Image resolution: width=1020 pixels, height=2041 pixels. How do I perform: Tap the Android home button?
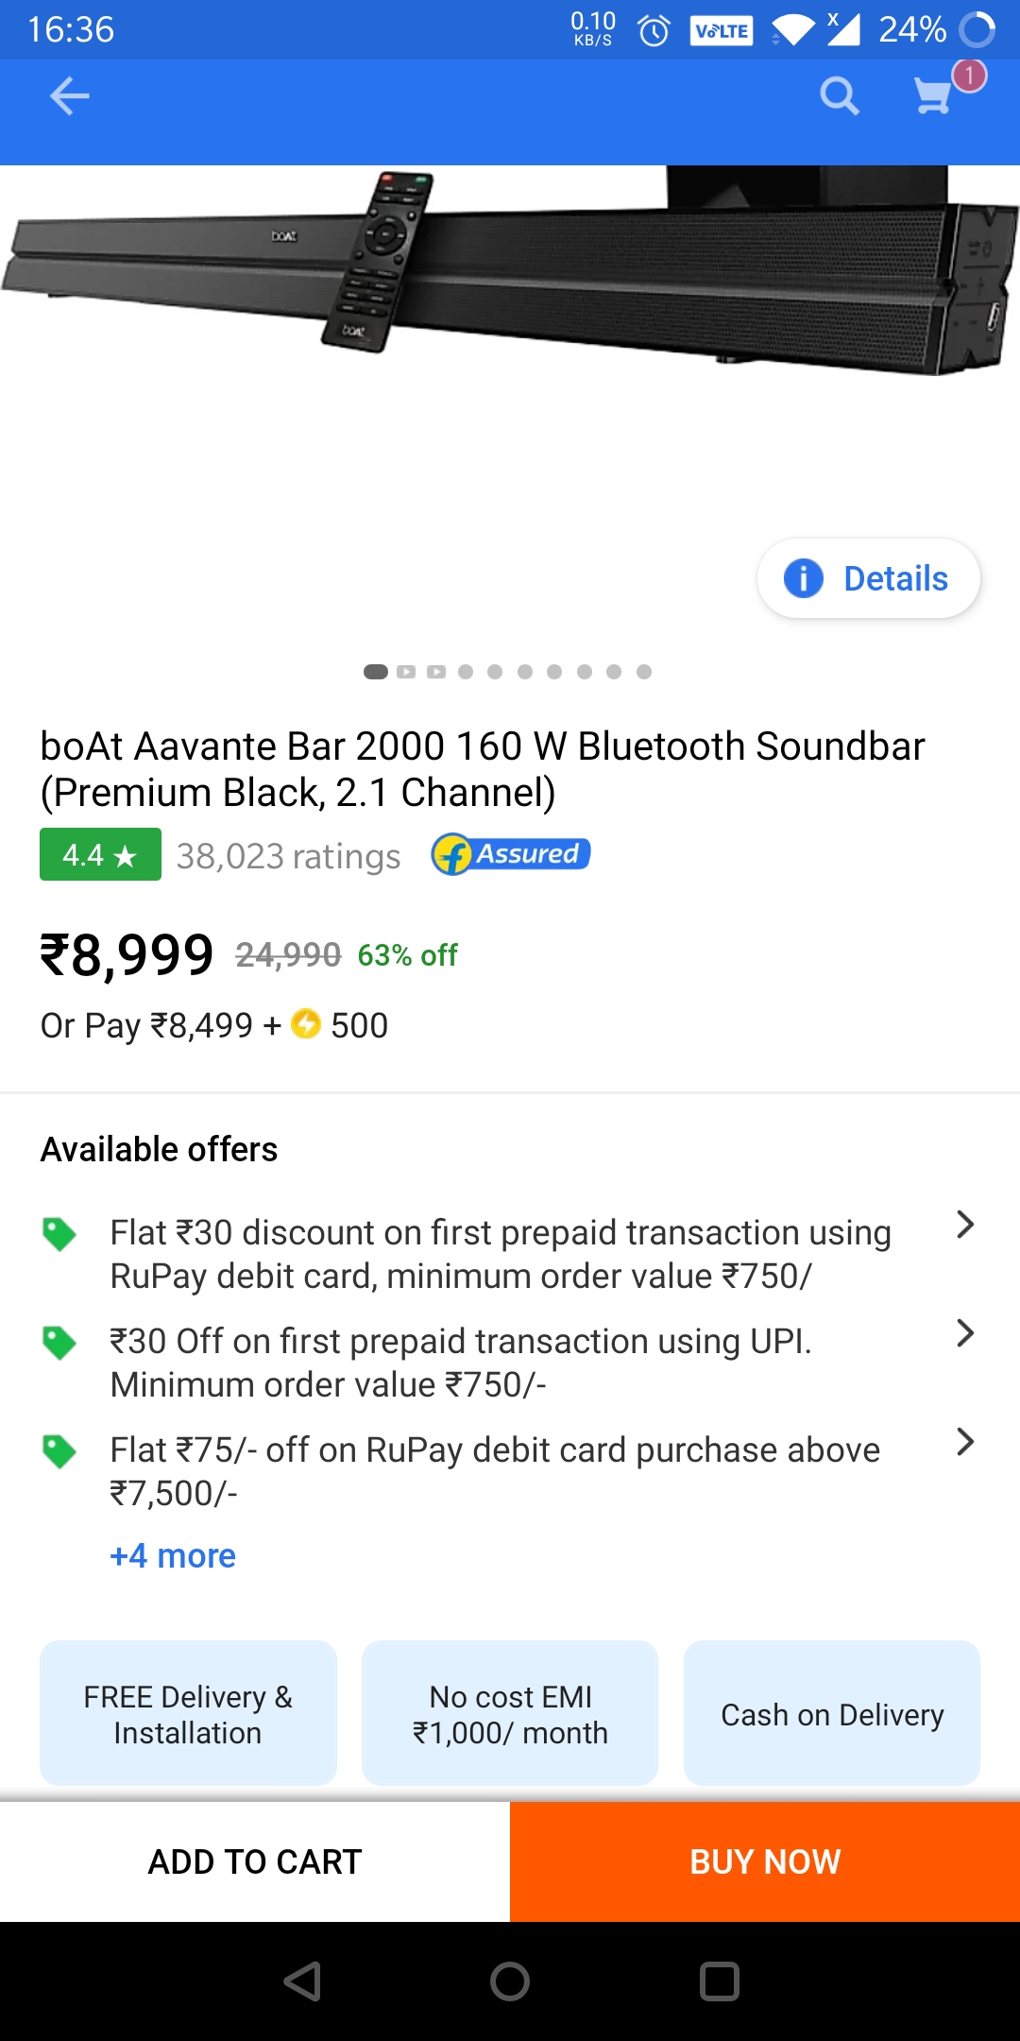pyautogui.click(x=510, y=1981)
